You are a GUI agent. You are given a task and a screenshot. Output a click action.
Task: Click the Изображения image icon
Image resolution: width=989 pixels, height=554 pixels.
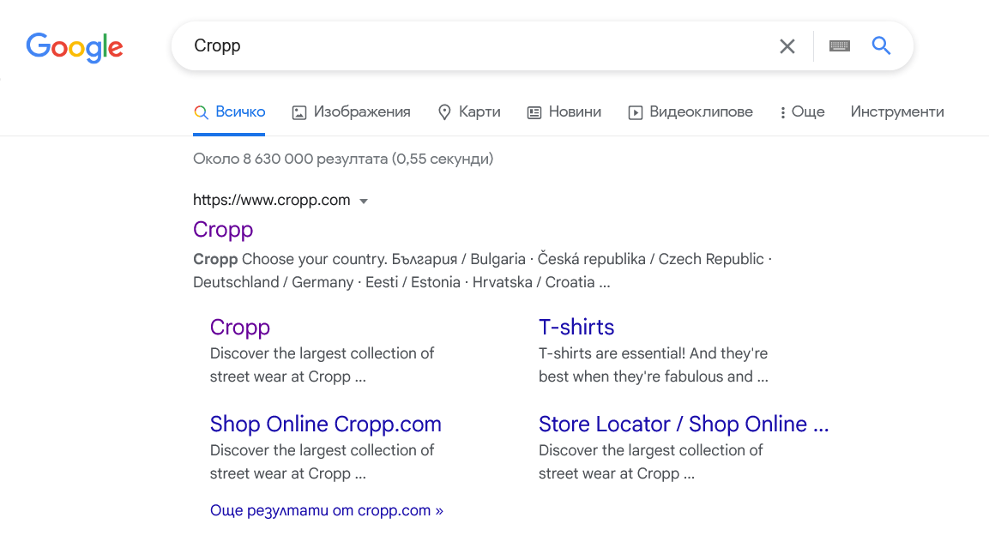[299, 112]
